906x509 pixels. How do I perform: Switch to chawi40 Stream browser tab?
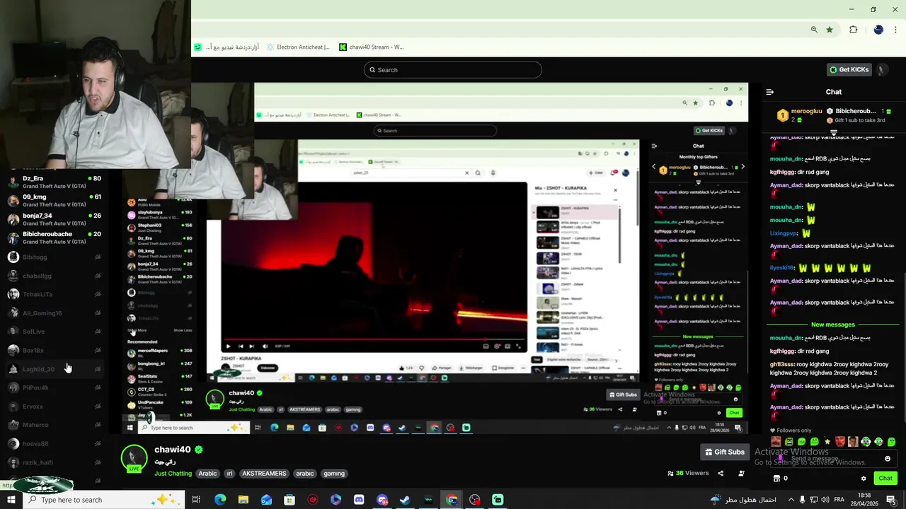pos(371,47)
